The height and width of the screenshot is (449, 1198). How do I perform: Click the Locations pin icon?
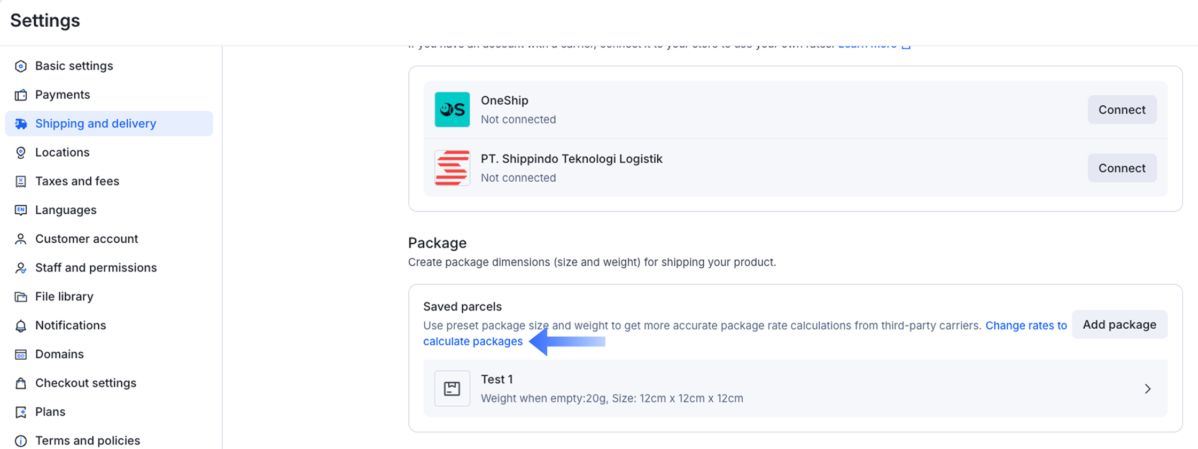click(x=21, y=153)
